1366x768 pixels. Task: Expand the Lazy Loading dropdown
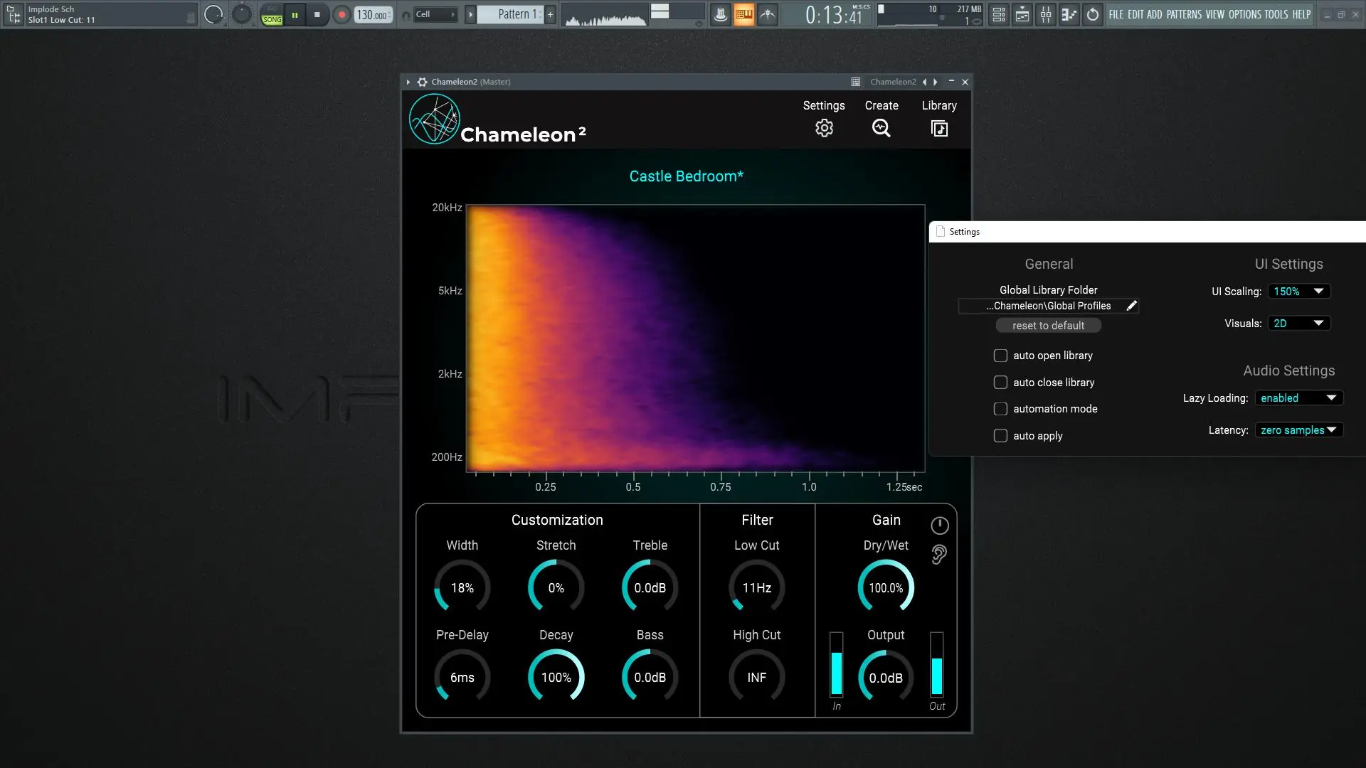coord(1298,398)
